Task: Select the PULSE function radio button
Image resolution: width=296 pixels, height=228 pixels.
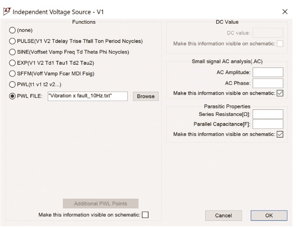Action: click(x=13, y=41)
